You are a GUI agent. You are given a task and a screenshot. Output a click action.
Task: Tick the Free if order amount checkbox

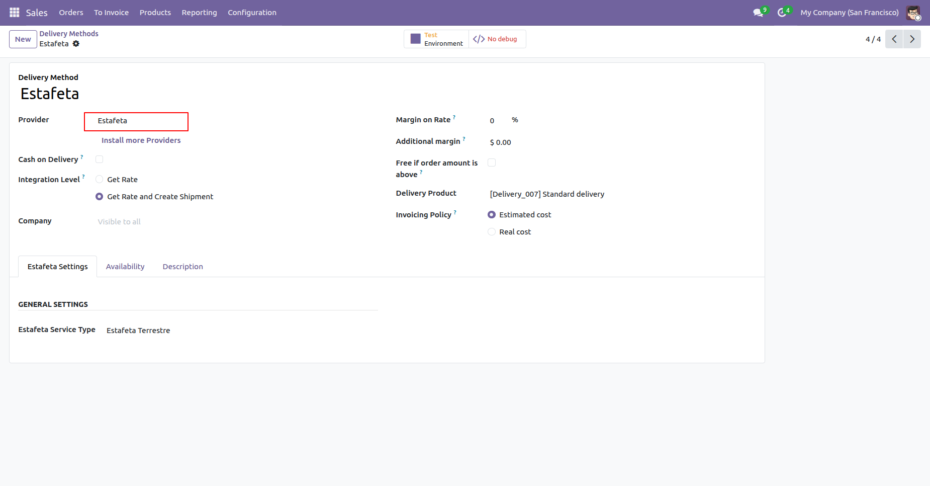[x=492, y=163]
